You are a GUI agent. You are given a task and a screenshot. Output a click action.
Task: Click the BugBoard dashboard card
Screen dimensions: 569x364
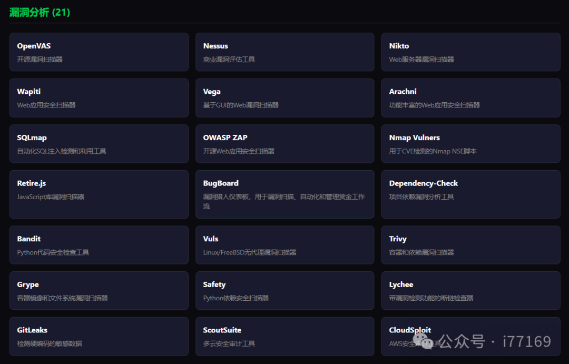tap(285, 194)
